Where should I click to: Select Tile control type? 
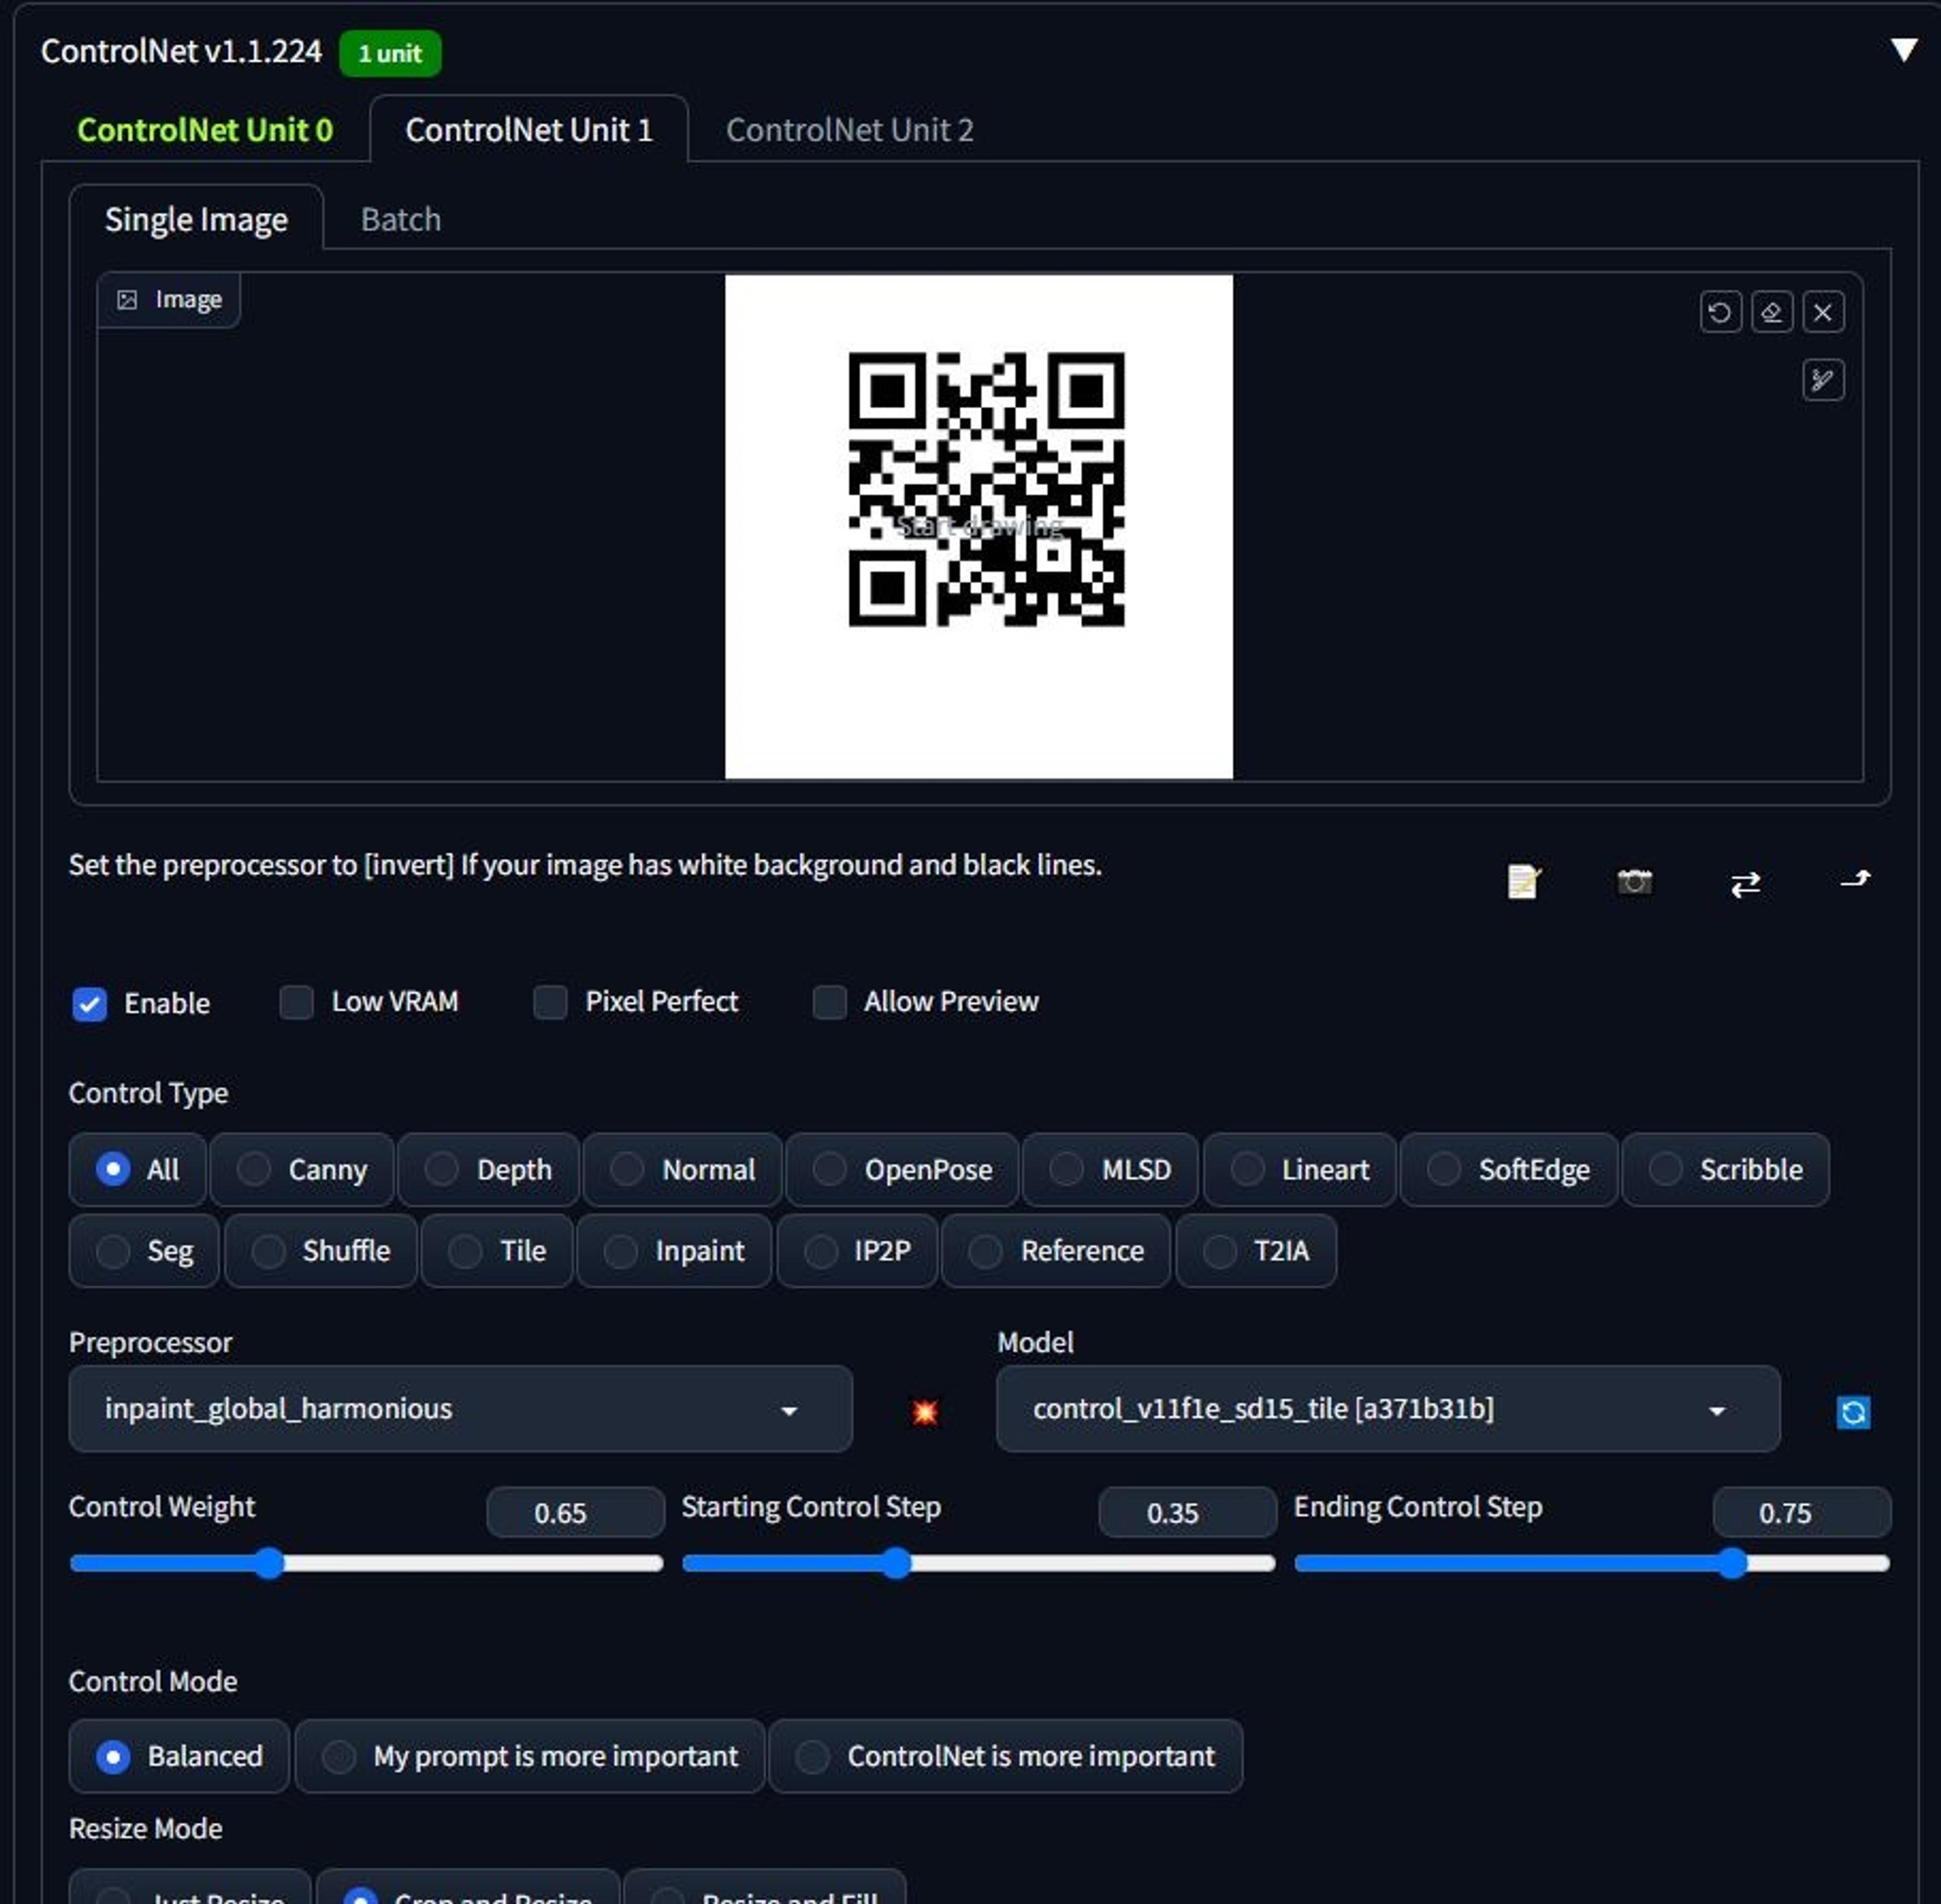[497, 1251]
